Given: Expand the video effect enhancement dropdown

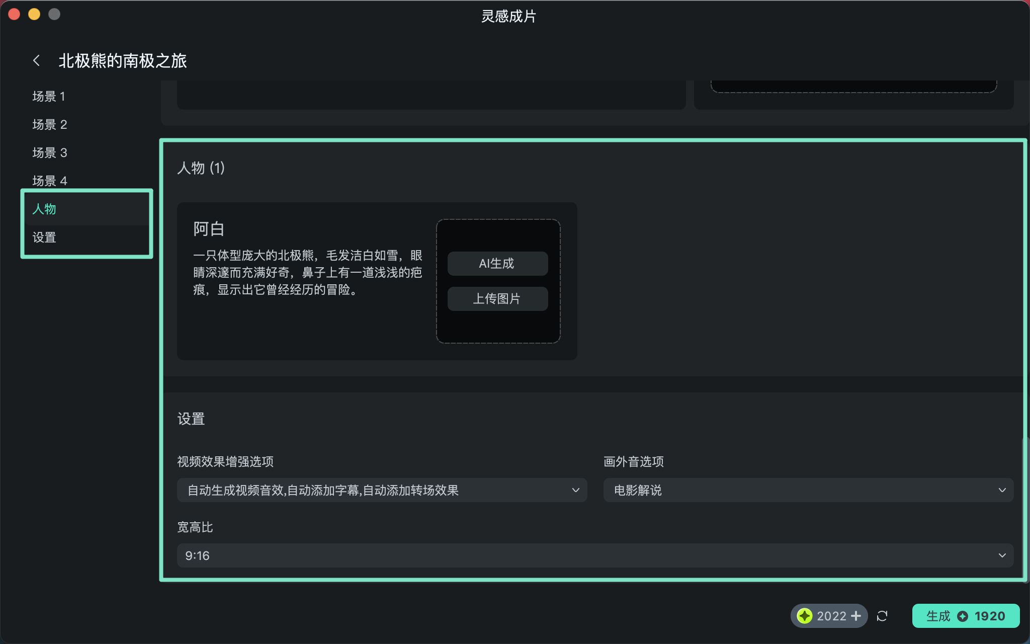Looking at the screenshot, I should (382, 490).
